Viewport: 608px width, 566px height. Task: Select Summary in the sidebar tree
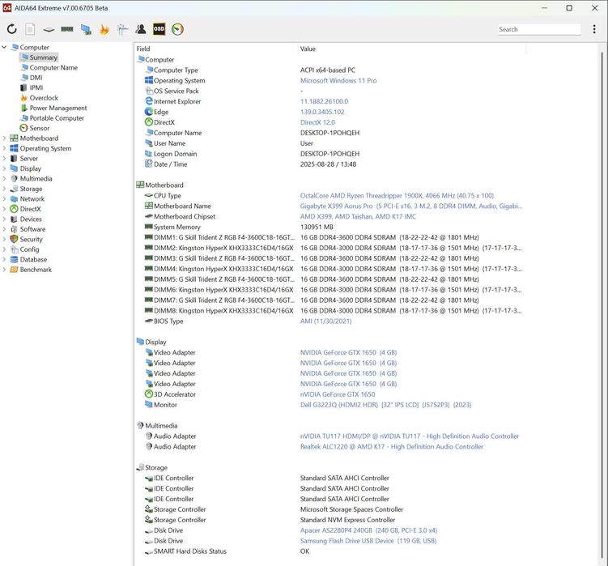coord(39,57)
